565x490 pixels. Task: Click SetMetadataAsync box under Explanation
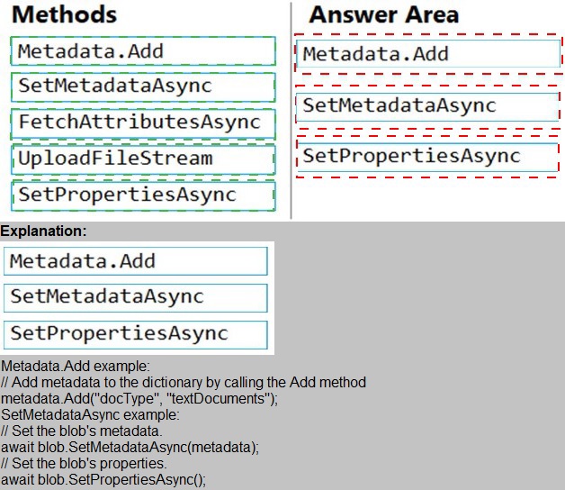pos(136,297)
